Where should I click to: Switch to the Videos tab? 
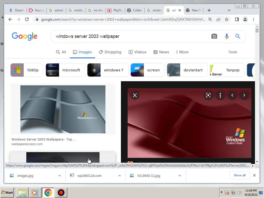(x=138, y=52)
